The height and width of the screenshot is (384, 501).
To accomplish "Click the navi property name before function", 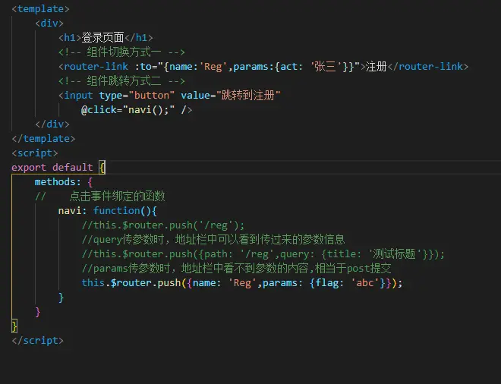I will pos(70,211).
